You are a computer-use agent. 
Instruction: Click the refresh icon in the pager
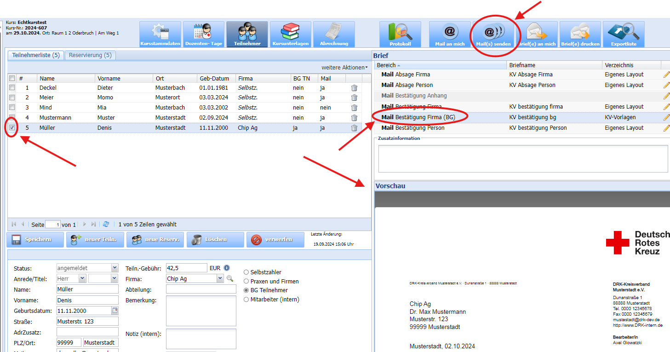(x=106, y=225)
